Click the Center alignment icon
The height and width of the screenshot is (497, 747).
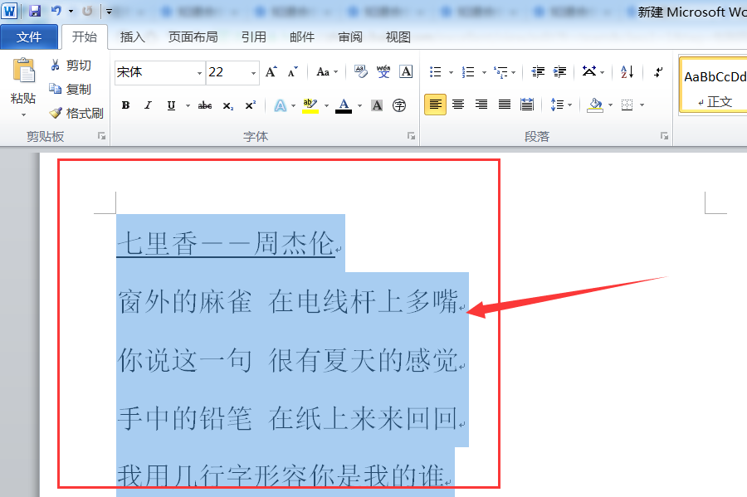point(458,105)
